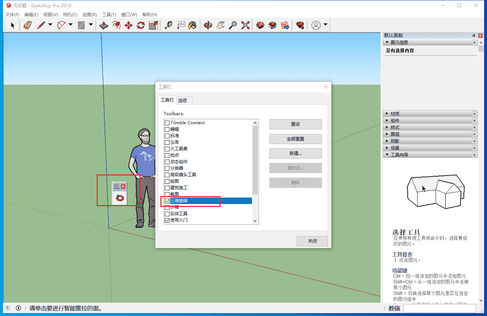Click the 全部重置 button
Screen dimensions: 487x316
(295, 139)
